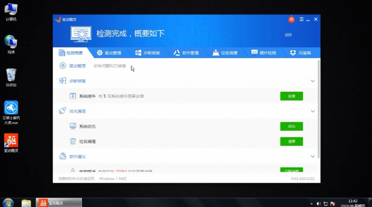The height and width of the screenshot is (207, 372).
Task: Collapse the 优化清理 section chevron
Action: [312, 111]
